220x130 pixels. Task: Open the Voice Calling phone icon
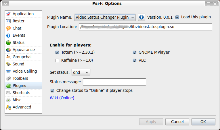[8, 71]
